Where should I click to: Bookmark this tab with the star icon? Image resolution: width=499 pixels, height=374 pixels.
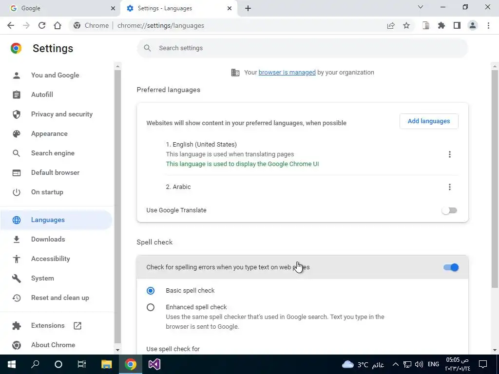coord(406,25)
